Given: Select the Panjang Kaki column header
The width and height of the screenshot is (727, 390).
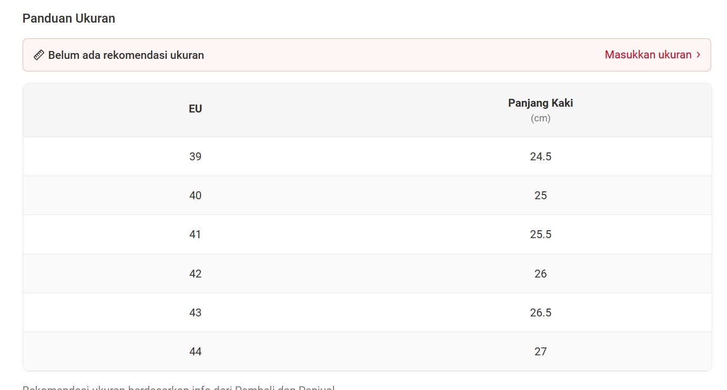Looking at the screenshot, I should pos(540,103).
